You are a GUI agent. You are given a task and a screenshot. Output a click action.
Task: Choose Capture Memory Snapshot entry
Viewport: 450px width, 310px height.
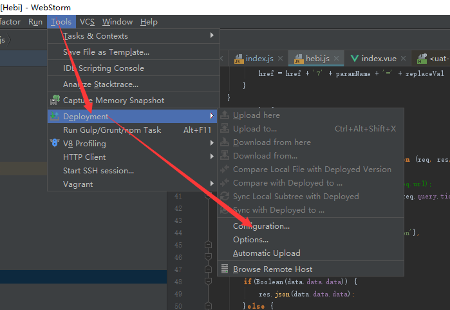click(x=133, y=101)
